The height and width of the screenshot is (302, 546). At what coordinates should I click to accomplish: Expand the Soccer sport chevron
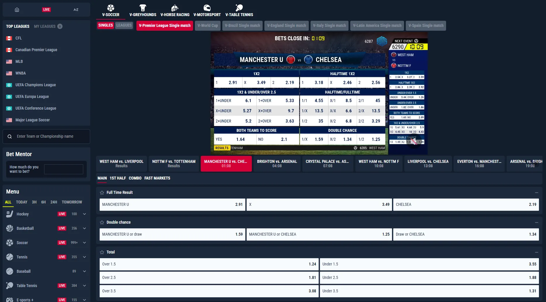click(x=84, y=243)
